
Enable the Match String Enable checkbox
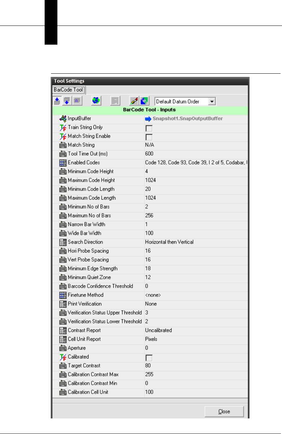click(x=149, y=137)
